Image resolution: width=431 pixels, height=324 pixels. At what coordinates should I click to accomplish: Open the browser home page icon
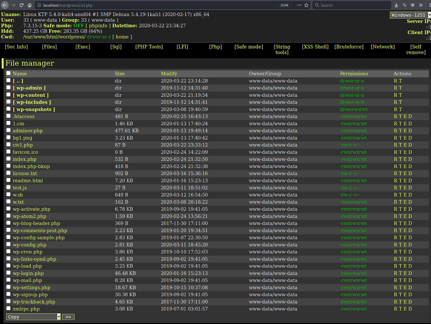click(x=30, y=5)
